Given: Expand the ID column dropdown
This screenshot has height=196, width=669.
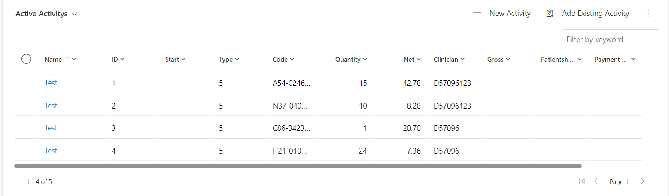Looking at the screenshot, I should pyautogui.click(x=122, y=60).
